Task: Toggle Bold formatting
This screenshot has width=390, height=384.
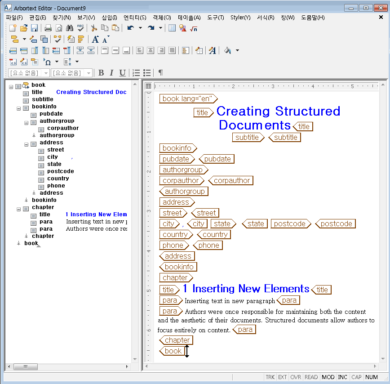Action: pyautogui.click(x=101, y=73)
